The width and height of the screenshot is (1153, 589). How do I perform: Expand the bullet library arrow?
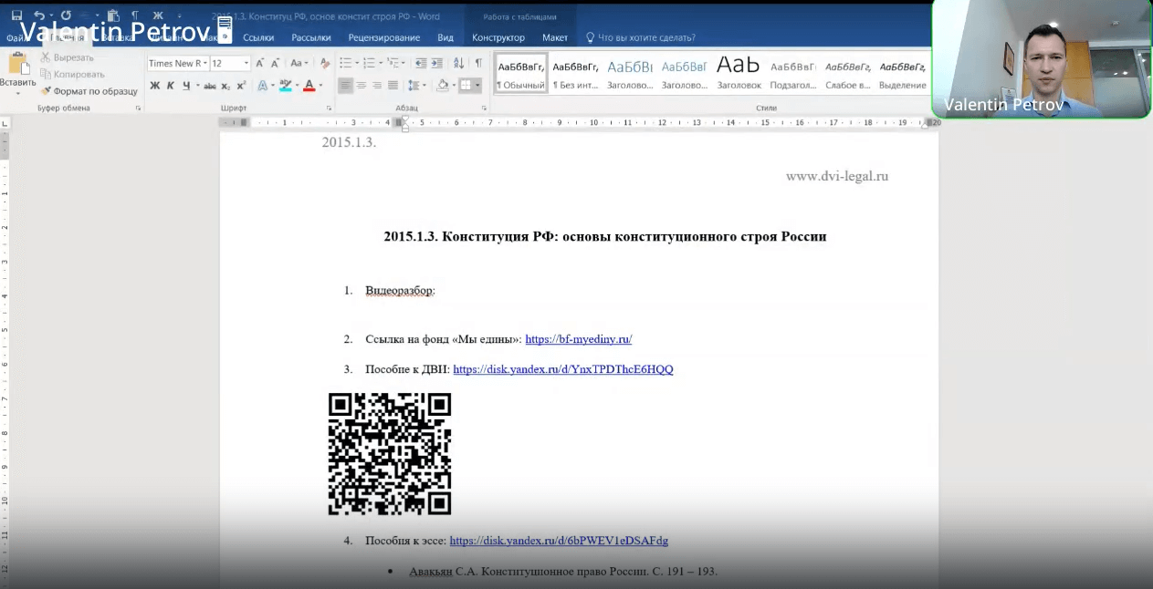pyautogui.click(x=356, y=63)
